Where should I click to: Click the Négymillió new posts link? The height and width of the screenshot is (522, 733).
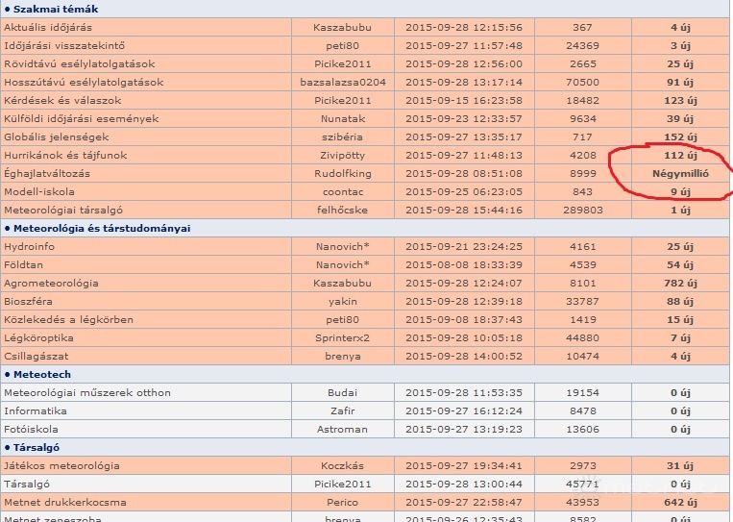point(680,174)
